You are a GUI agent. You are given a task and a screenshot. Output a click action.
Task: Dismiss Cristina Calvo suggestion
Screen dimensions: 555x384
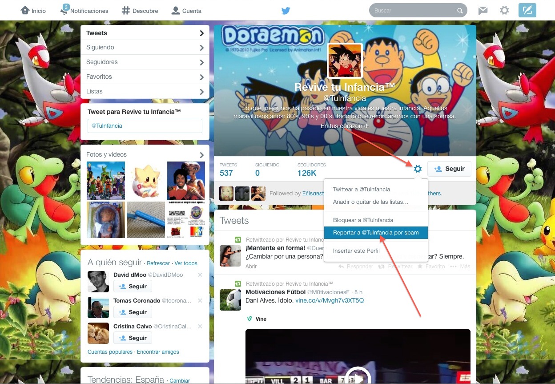[200, 327]
